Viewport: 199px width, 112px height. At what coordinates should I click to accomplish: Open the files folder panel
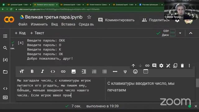pos(5,72)
